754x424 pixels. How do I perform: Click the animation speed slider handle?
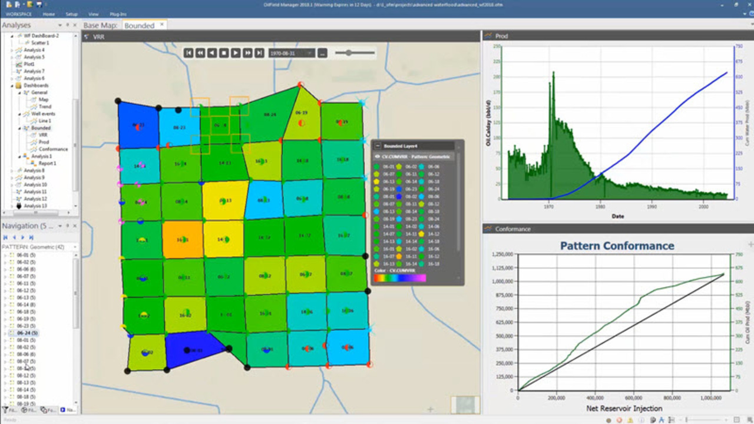(349, 53)
